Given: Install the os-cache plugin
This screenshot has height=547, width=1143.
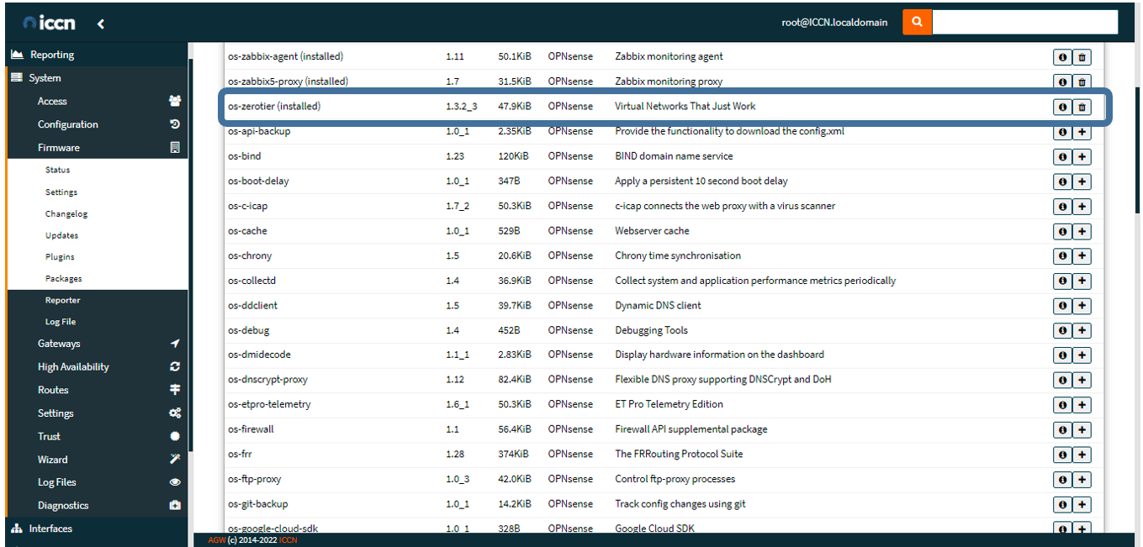Looking at the screenshot, I should [1082, 231].
